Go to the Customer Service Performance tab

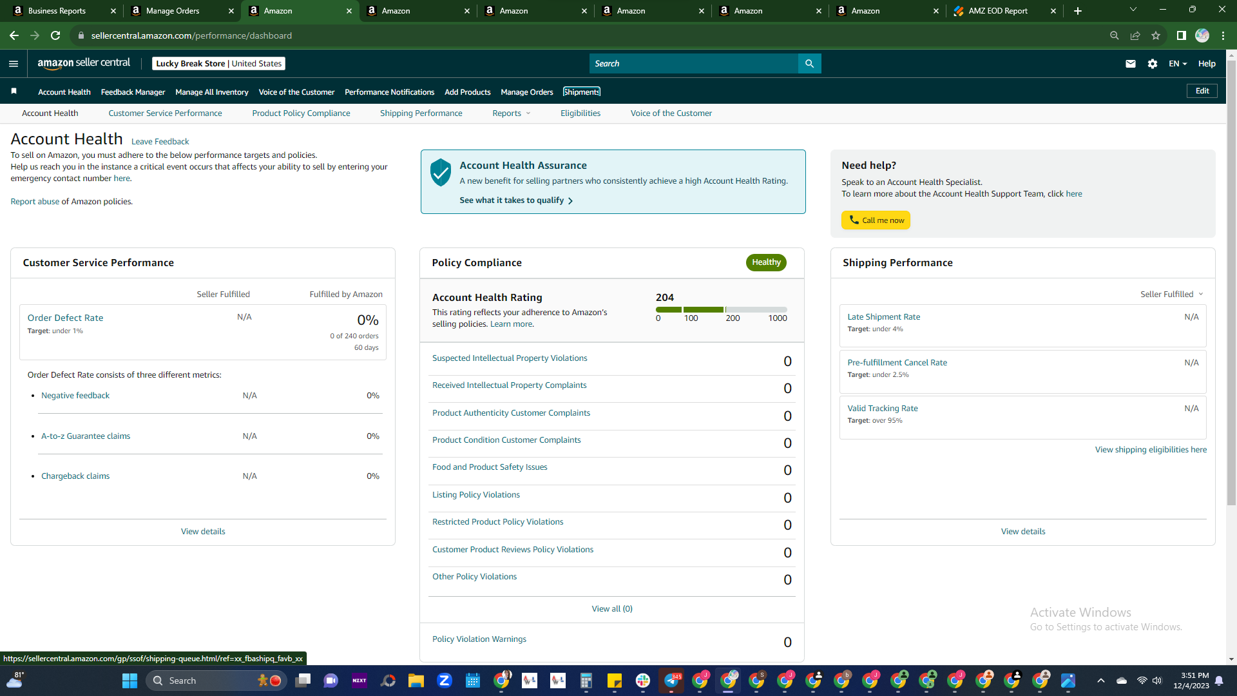(x=165, y=113)
